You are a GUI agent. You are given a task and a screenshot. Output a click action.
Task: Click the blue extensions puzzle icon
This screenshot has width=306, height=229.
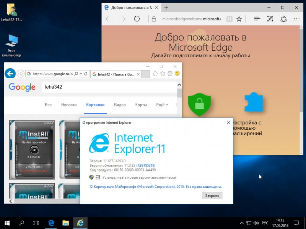click(x=254, y=102)
